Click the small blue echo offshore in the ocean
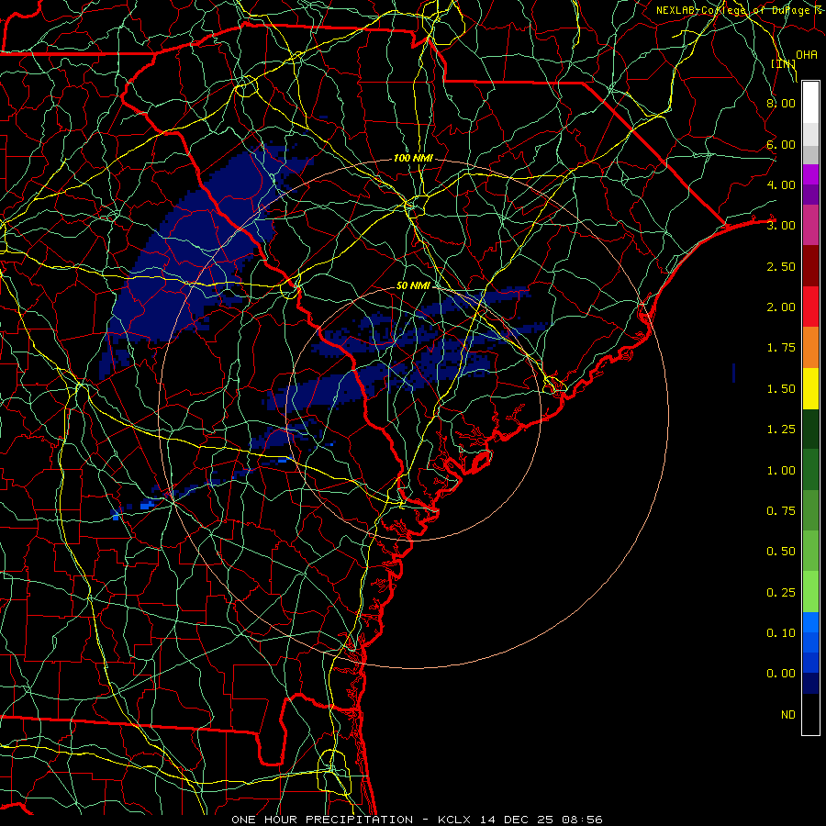 pyautogui.click(x=734, y=373)
